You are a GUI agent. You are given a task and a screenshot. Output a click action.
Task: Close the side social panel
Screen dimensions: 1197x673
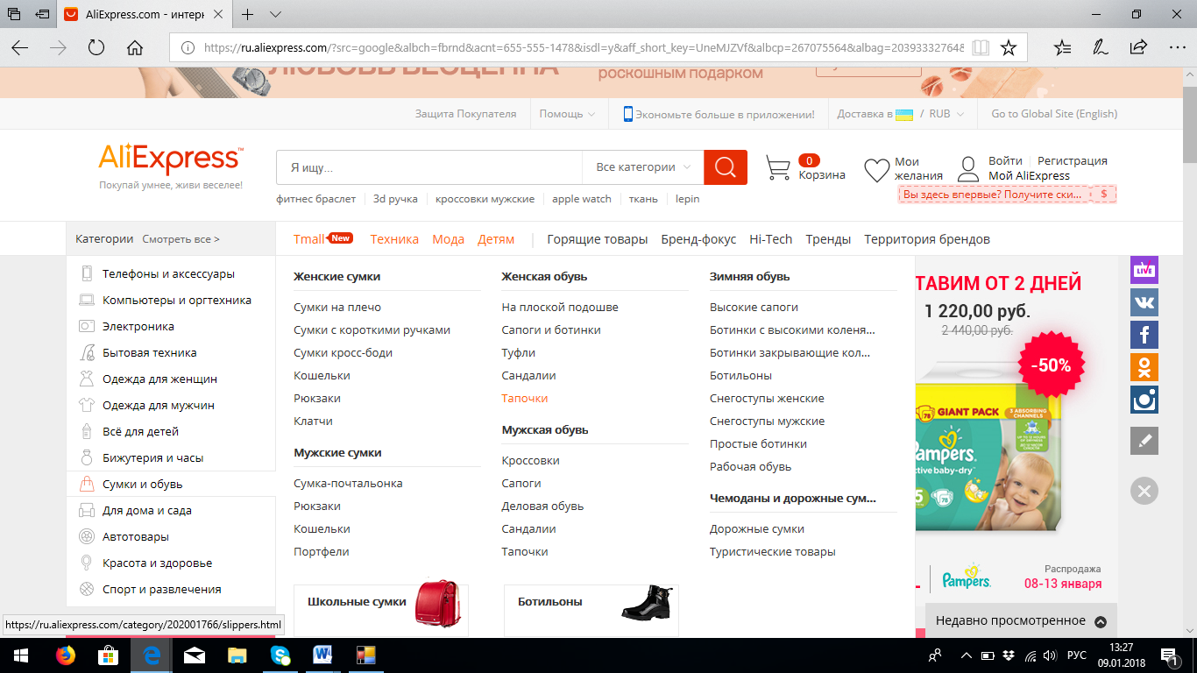(1144, 491)
